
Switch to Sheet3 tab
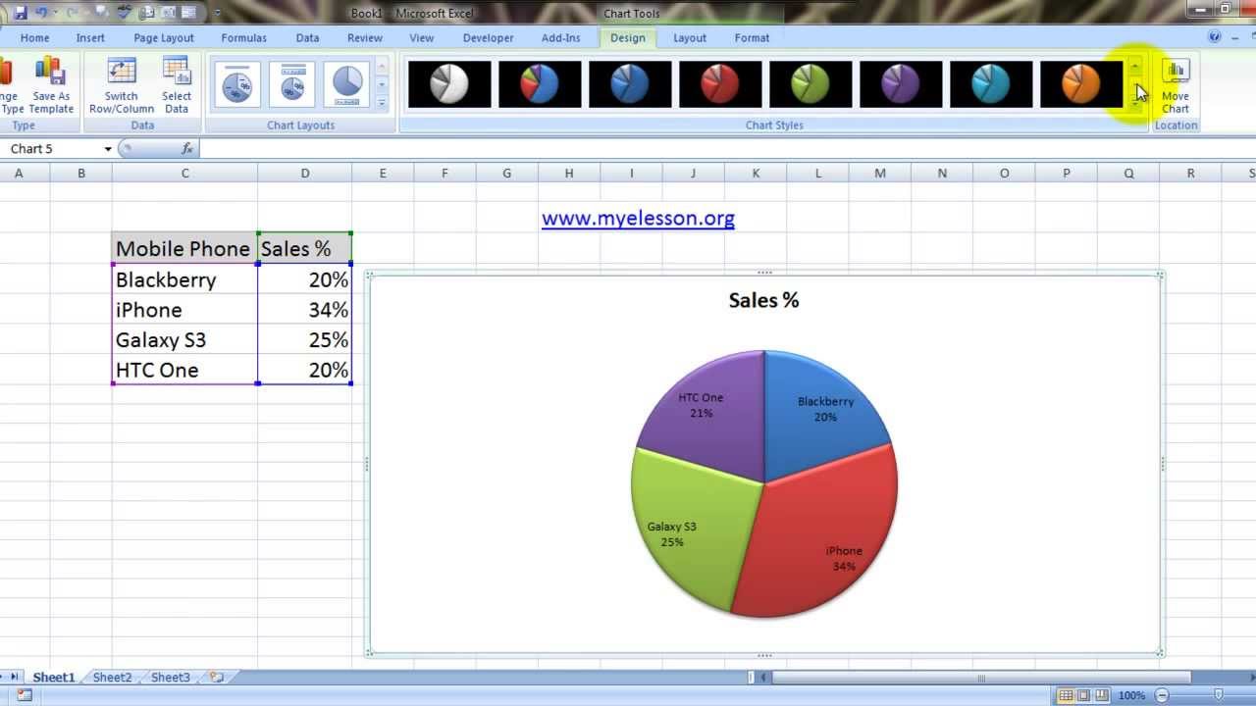tap(170, 678)
